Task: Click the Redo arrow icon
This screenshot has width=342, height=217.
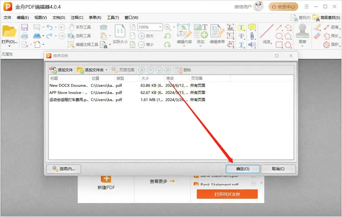Action: (49, 36)
